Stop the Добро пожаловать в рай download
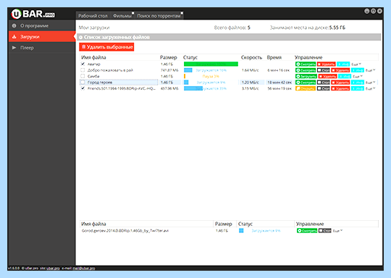This screenshot has width=391, height=278. click(324, 70)
